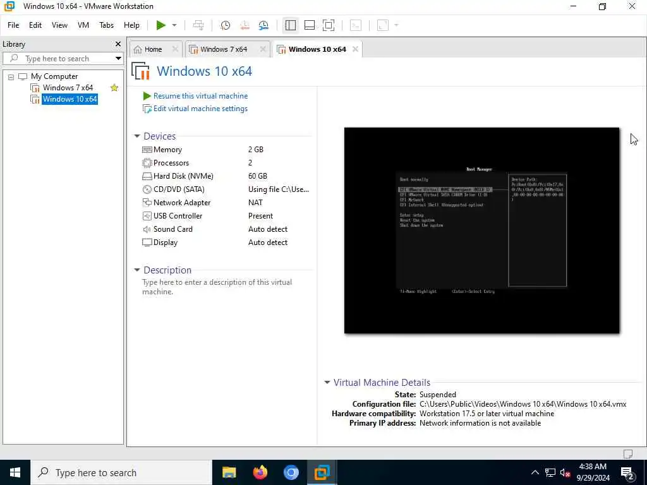Toggle the thumbnail bar view icon
647x485 pixels.
click(310, 25)
